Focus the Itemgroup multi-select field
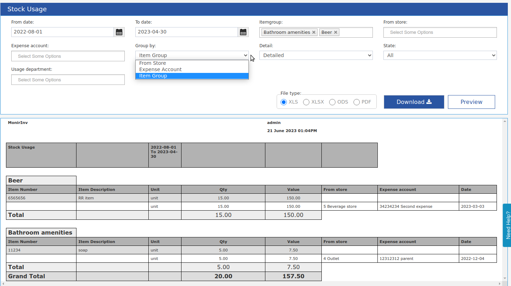This screenshot has height=286, width=511. click(x=316, y=32)
